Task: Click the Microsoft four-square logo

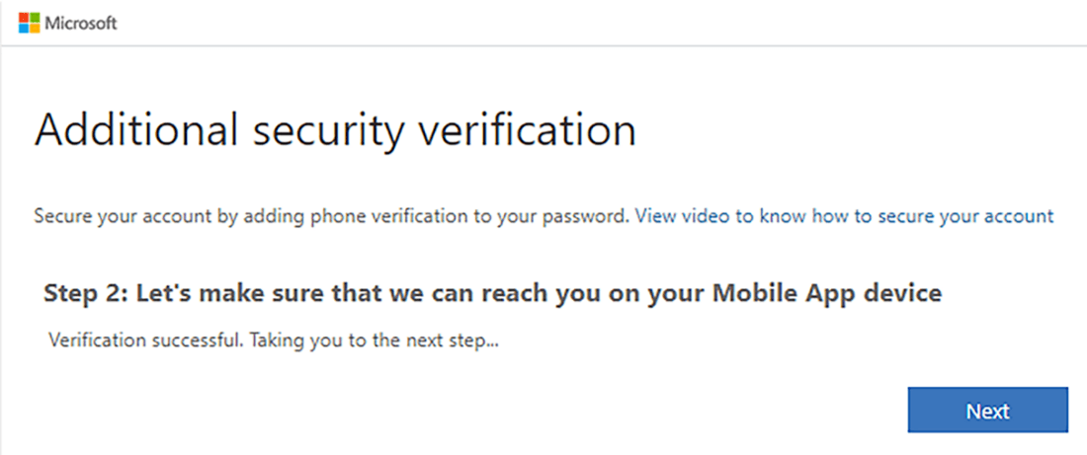Action: pyautogui.click(x=29, y=23)
